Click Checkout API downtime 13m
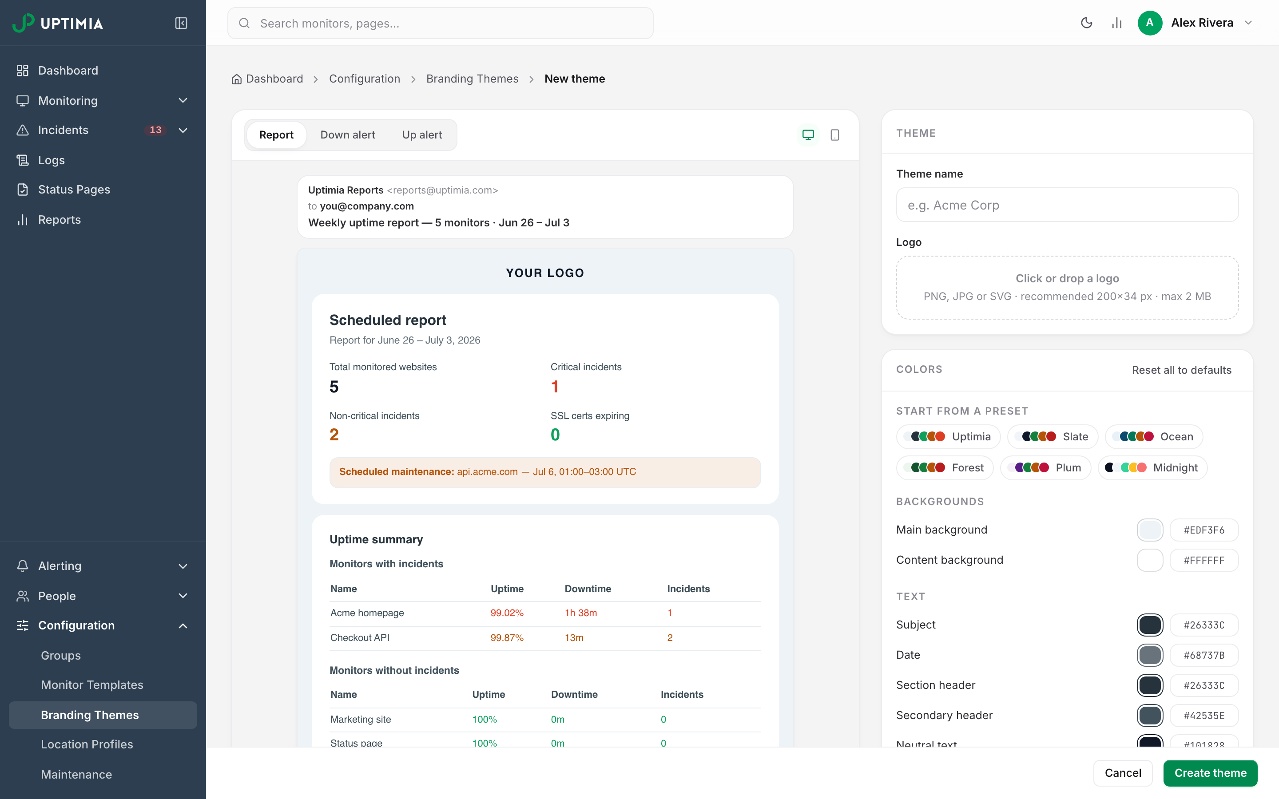The image size is (1279, 799). tap(574, 638)
